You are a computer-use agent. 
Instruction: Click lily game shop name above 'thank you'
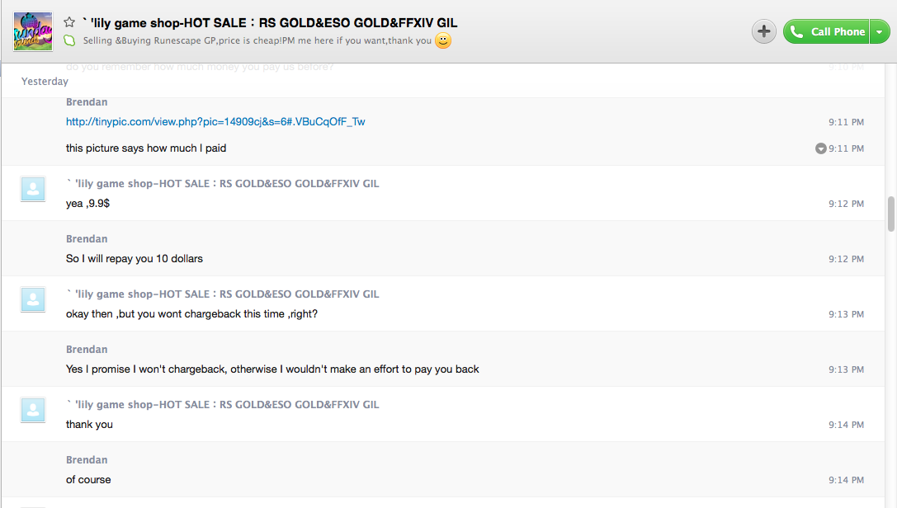pyautogui.click(x=223, y=405)
